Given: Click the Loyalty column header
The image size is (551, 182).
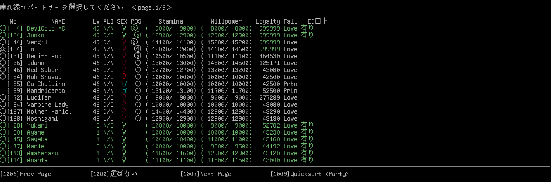Looking at the screenshot, I should (x=268, y=21).
